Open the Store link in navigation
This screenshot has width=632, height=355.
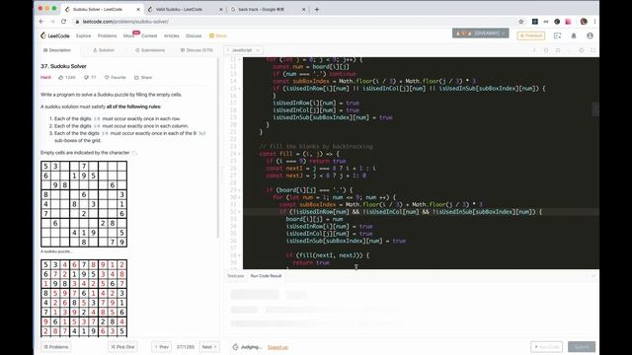pos(218,35)
